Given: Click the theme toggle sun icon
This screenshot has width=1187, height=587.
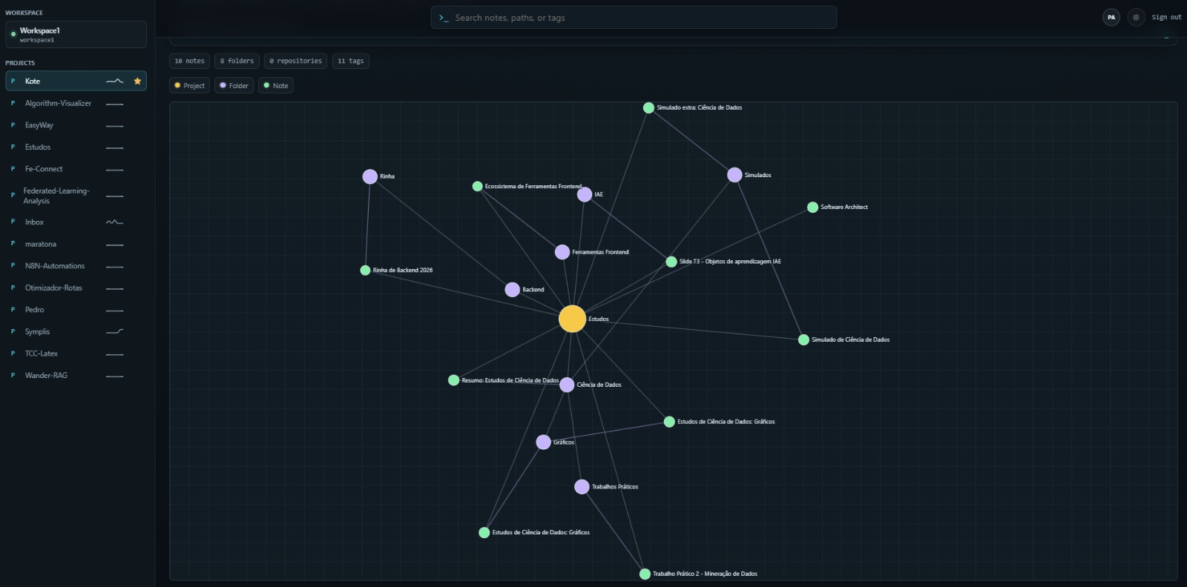Looking at the screenshot, I should (1136, 17).
